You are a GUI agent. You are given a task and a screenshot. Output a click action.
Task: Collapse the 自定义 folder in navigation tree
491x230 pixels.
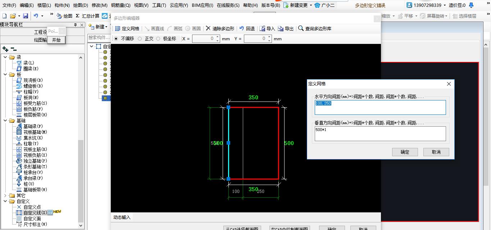pyautogui.click(x=5, y=201)
